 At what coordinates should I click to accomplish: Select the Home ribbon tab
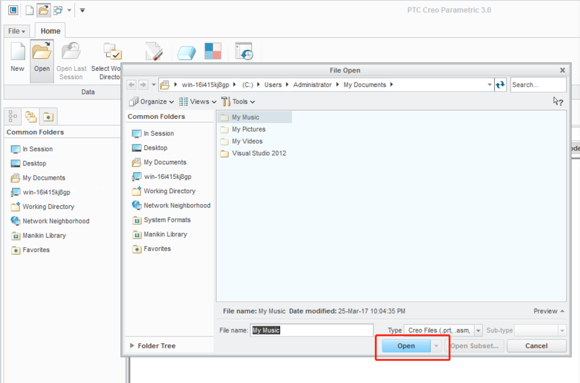[x=51, y=31]
